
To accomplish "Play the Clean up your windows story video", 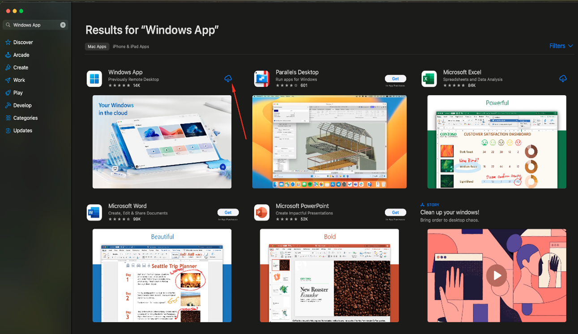I will coord(497,275).
